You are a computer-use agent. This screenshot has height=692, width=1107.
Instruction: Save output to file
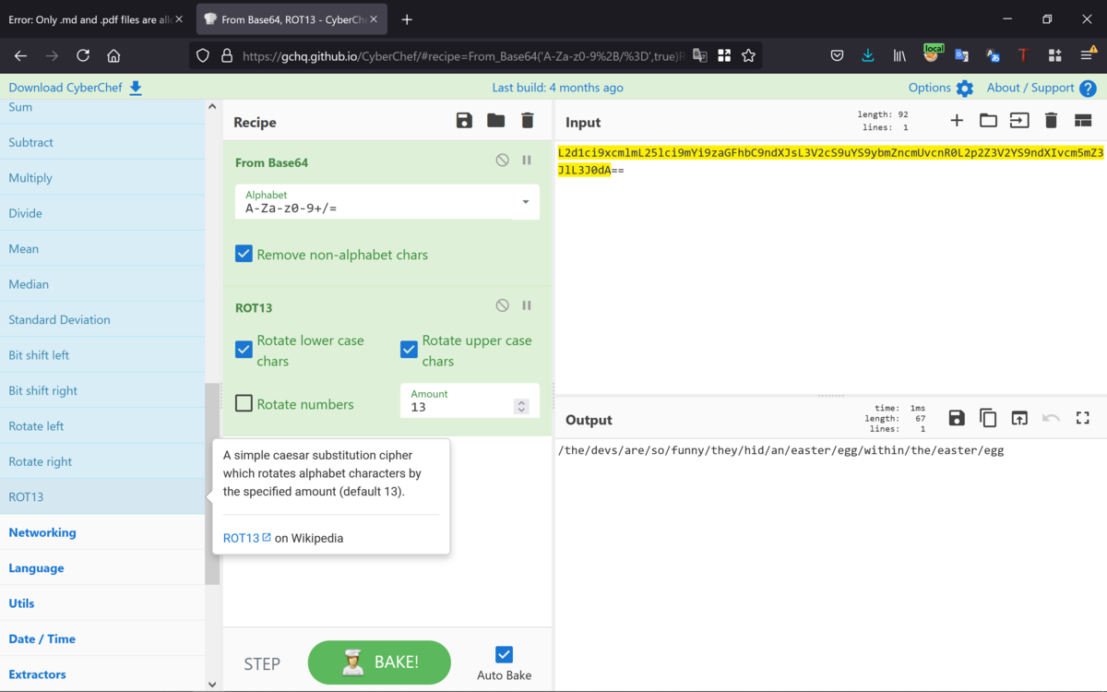957,418
